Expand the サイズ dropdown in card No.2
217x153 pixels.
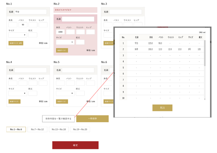[65, 42]
